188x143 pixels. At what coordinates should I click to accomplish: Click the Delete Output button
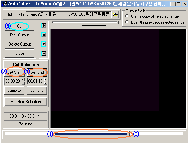pos(20,44)
